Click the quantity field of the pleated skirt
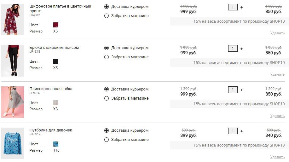Screen dimensions: 289x162 (233, 90)
